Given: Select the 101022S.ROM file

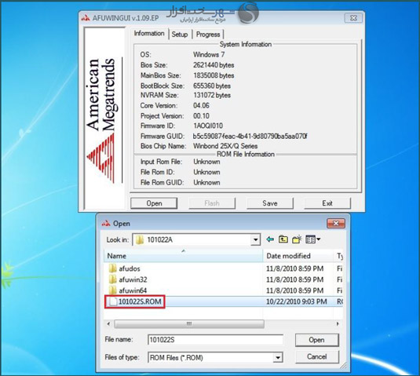Looking at the screenshot, I should click(135, 301).
